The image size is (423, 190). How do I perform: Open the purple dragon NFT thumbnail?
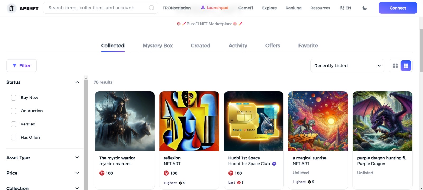[x=382, y=121]
